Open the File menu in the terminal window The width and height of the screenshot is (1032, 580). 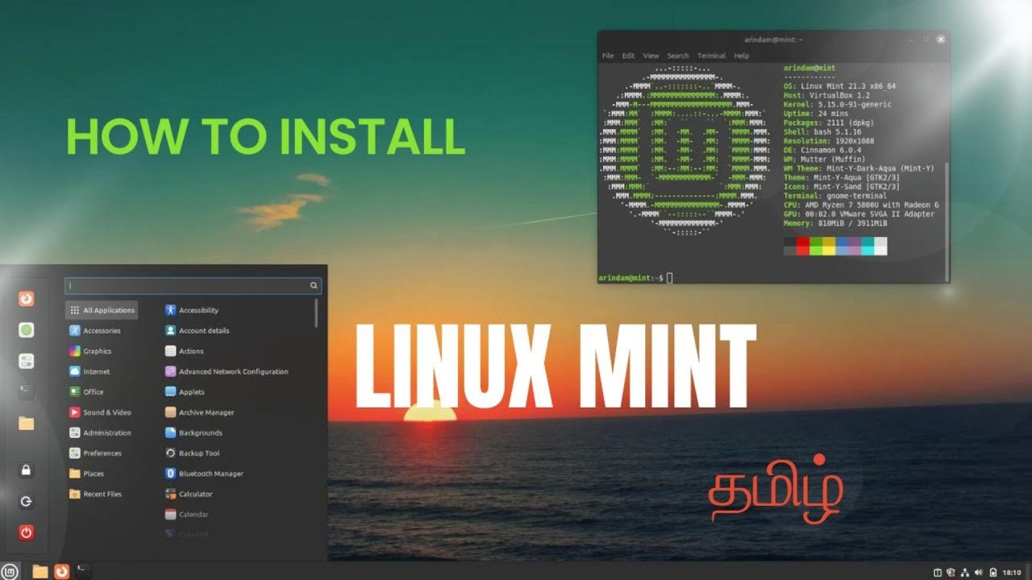(608, 56)
